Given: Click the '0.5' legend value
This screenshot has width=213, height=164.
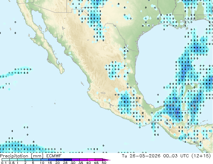Looking at the screenshot, I should point(12,163).
